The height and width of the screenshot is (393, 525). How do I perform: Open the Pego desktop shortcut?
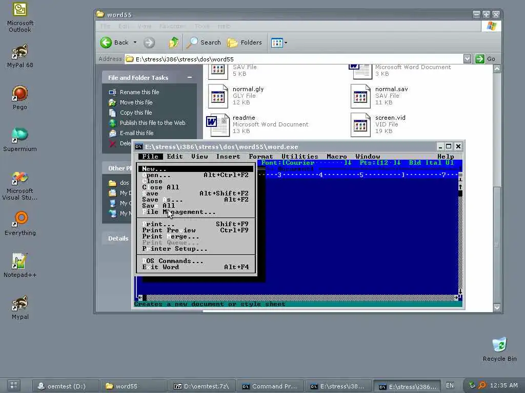(20, 98)
